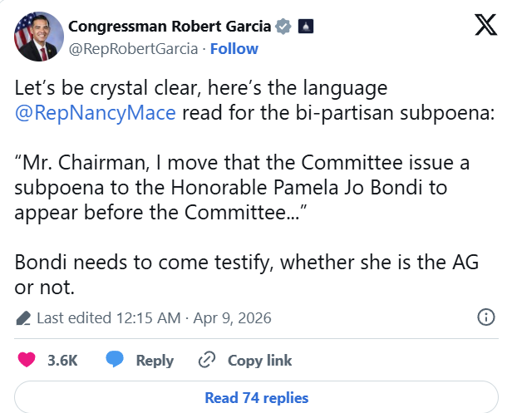507x413 pixels.
Task: Click the 3.6K likes count
Action: [62, 360]
